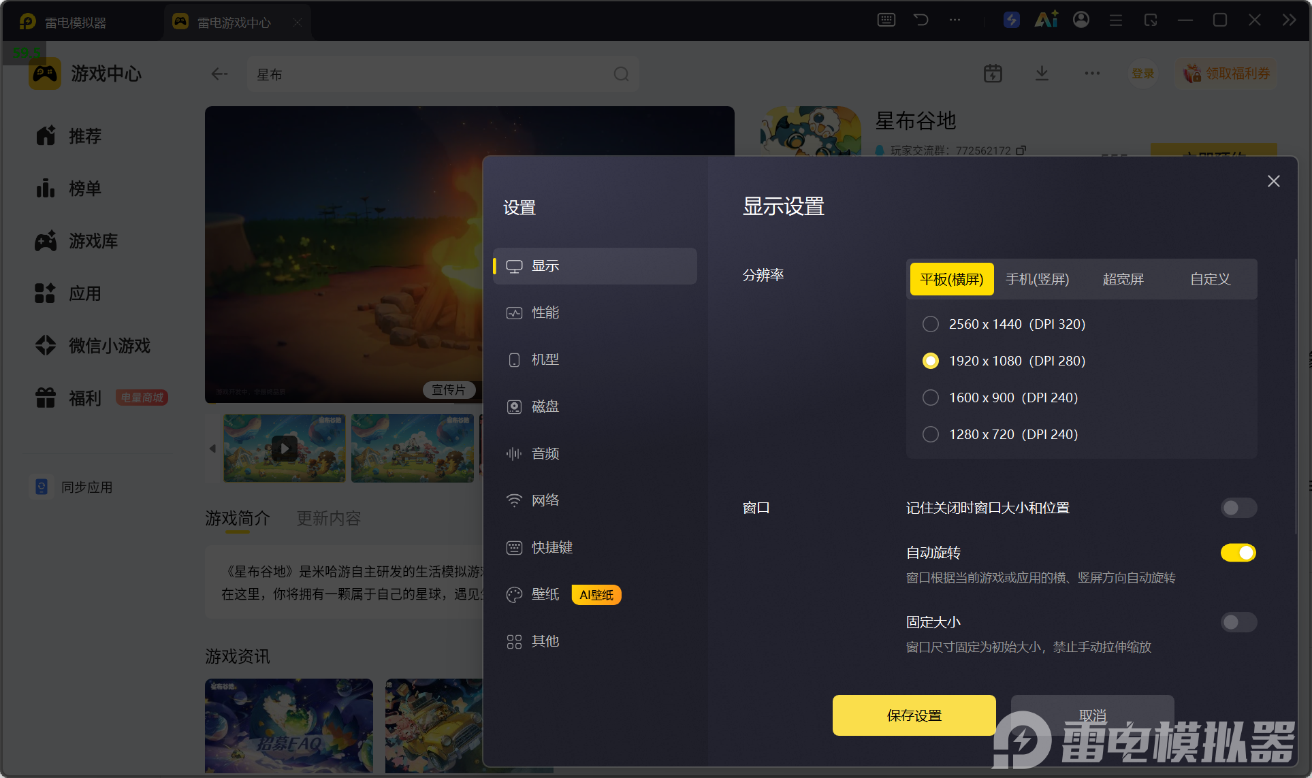
Task: Select 磁盘 disk settings category
Action: pos(595,407)
